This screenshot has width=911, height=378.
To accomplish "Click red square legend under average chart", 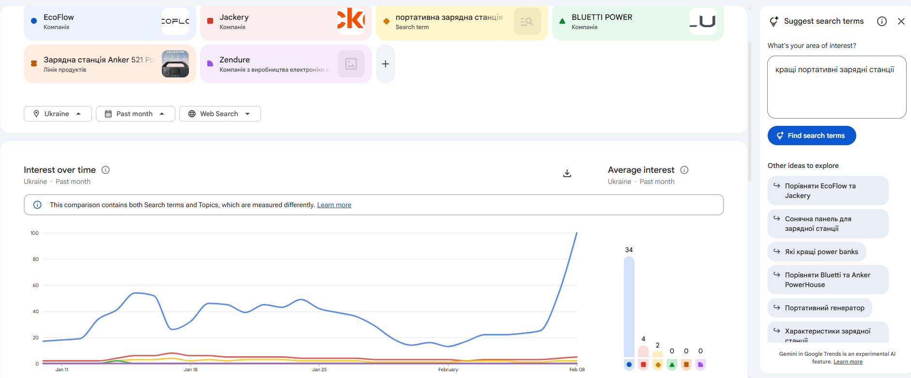I will 643,364.
